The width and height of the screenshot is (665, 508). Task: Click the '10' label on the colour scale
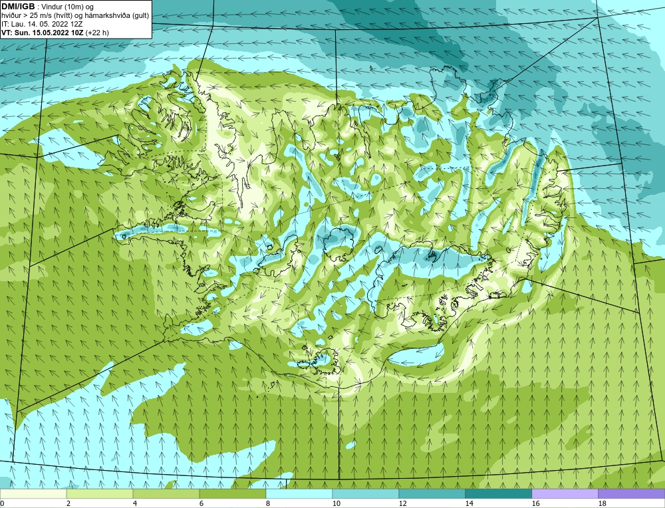point(336,503)
